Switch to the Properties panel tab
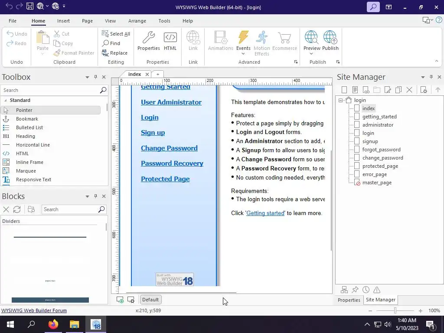444x333 pixels. click(349, 300)
